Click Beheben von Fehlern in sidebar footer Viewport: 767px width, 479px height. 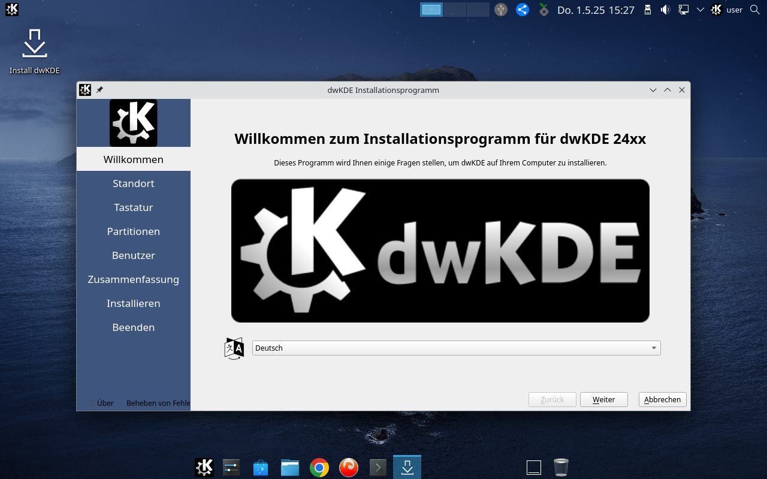[158, 403]
